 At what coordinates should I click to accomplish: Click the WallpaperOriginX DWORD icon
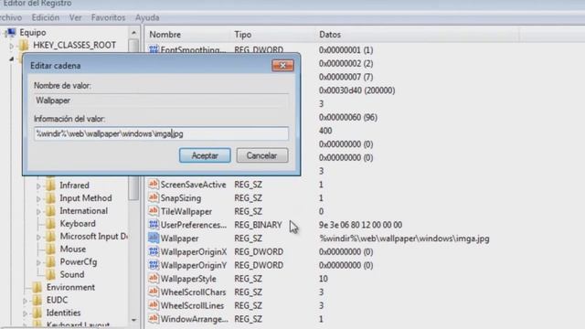pos(154,251)
